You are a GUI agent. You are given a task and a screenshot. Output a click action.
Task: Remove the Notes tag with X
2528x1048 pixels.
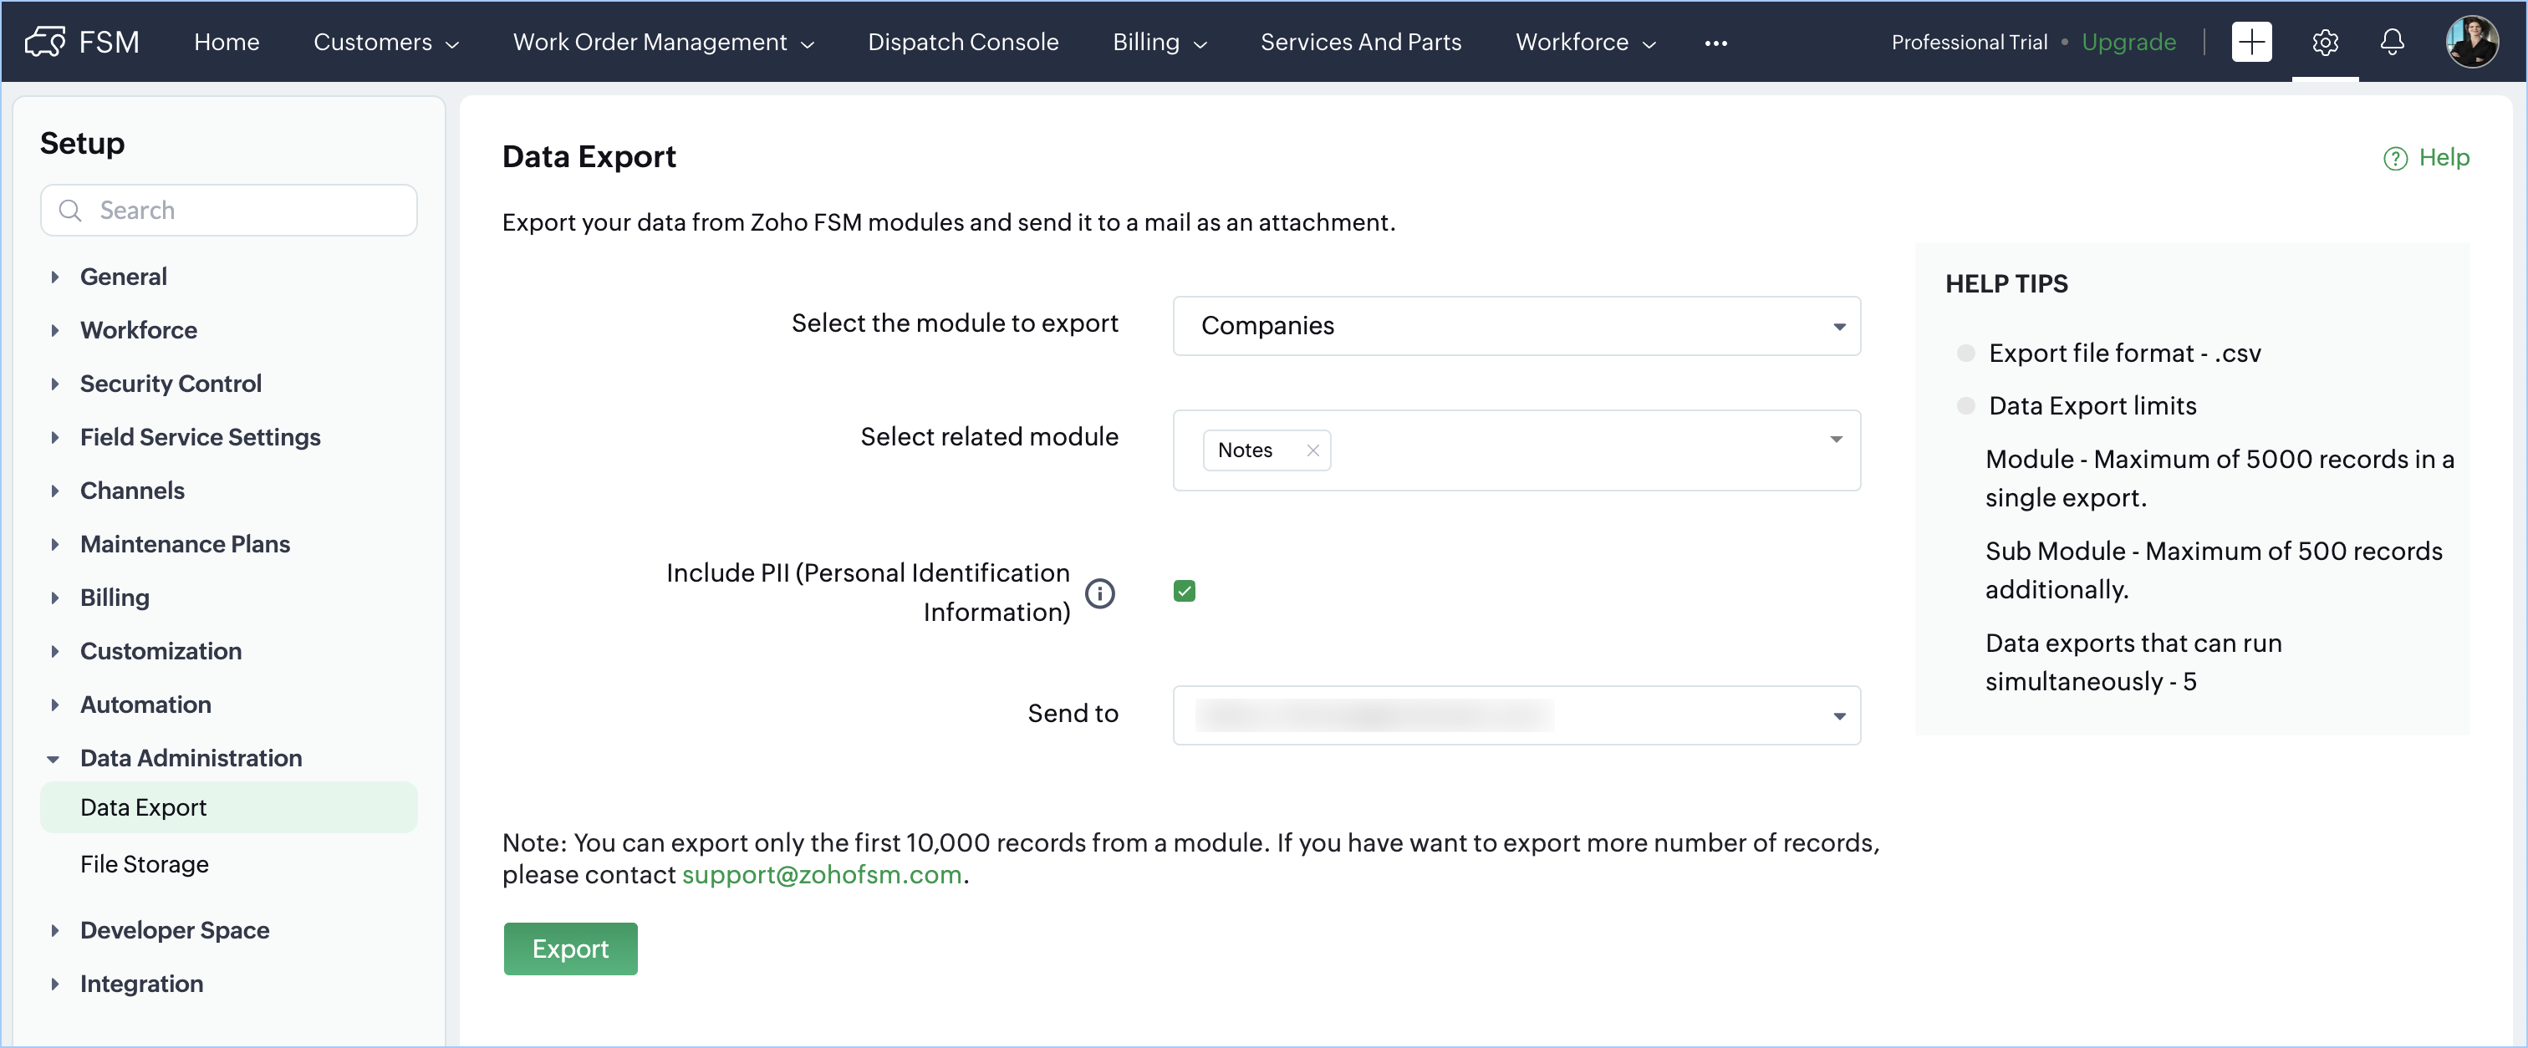pyautogui.click(x=1312, y=450)
